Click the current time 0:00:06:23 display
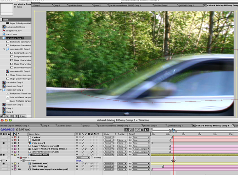 (x=8, y=130)
